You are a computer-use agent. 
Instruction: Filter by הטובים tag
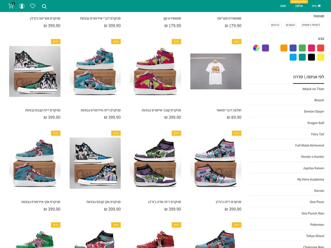(x=290, y=25)
